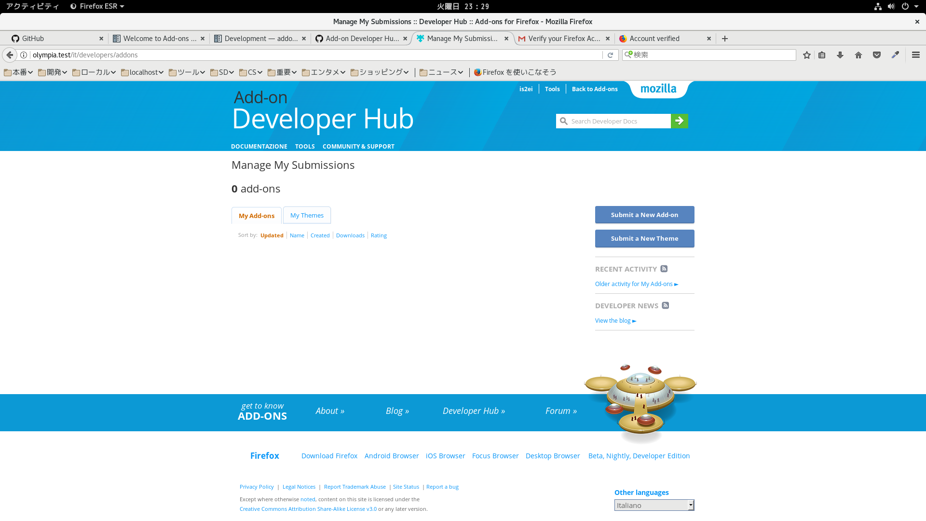Sort add-ons by Downloads
The image size is (926, 521).
pyautogui.click(x=350, y=235)
